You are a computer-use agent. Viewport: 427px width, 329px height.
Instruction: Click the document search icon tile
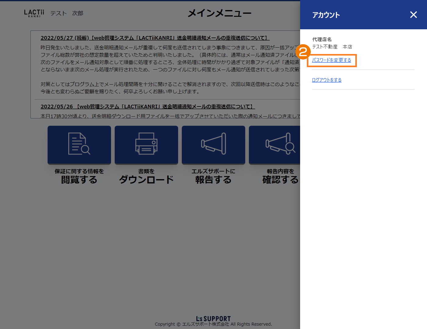tap(79, 144)
